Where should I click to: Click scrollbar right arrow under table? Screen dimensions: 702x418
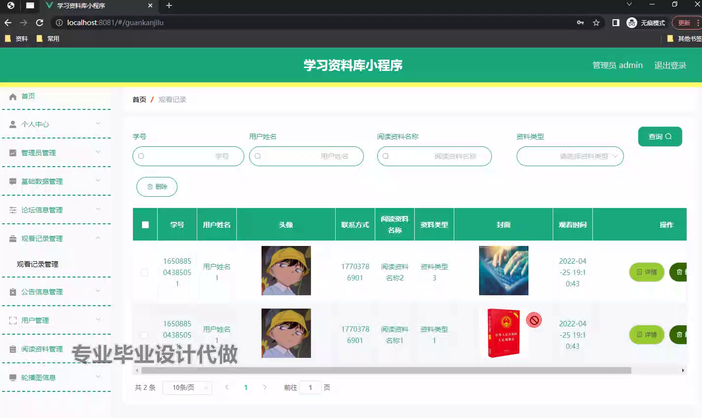[x=683, y=370]
